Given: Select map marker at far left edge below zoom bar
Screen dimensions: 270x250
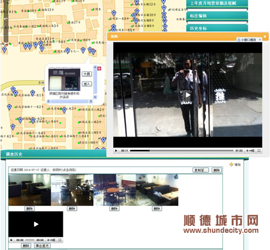Looking at the screenshot, I should [4, 50].
